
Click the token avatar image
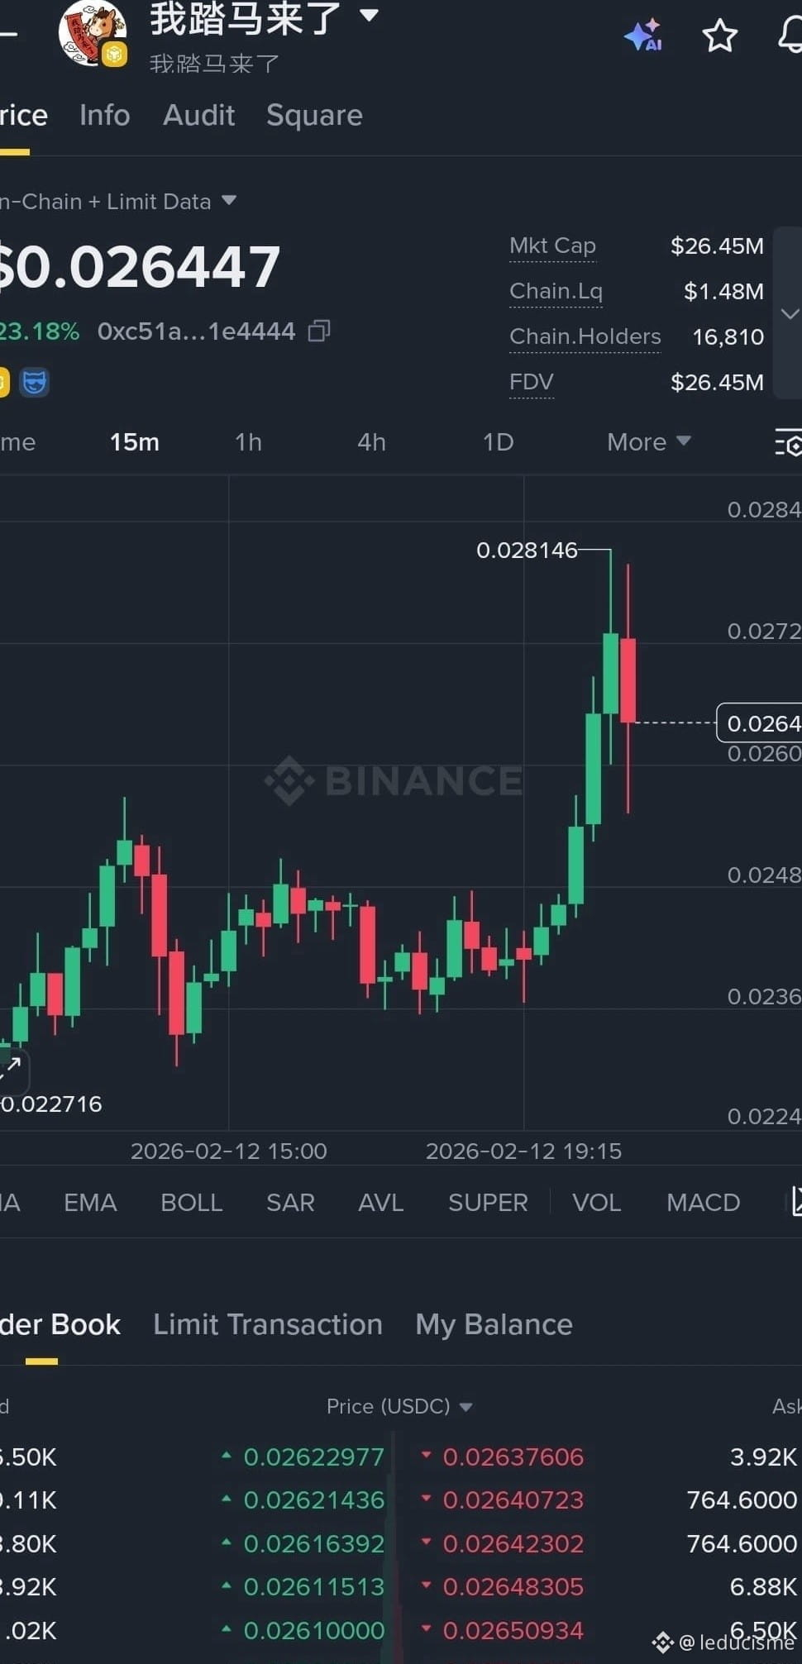coord(91,31)
